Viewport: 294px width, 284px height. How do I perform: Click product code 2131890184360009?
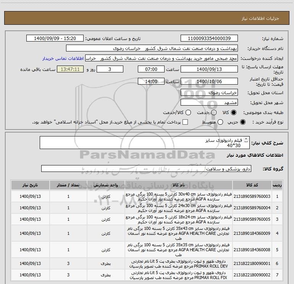(x=252, y=233)
